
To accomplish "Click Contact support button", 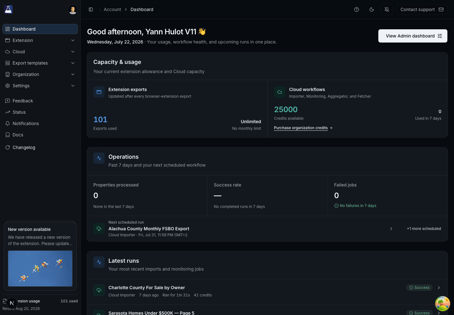I will pyautogui.click(x=422, y=9).
